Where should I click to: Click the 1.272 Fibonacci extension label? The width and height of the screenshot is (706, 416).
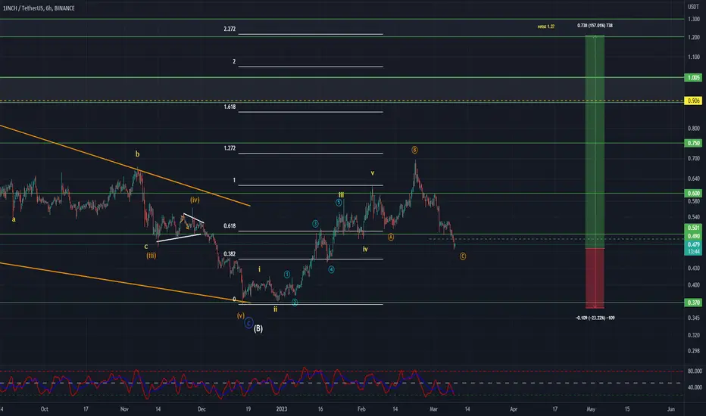click(230, 148)
